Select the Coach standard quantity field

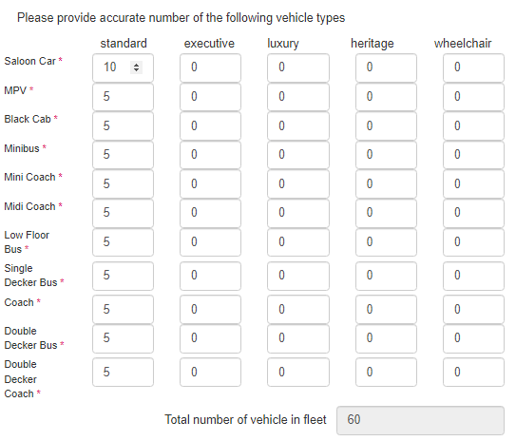tap(123, 309)
